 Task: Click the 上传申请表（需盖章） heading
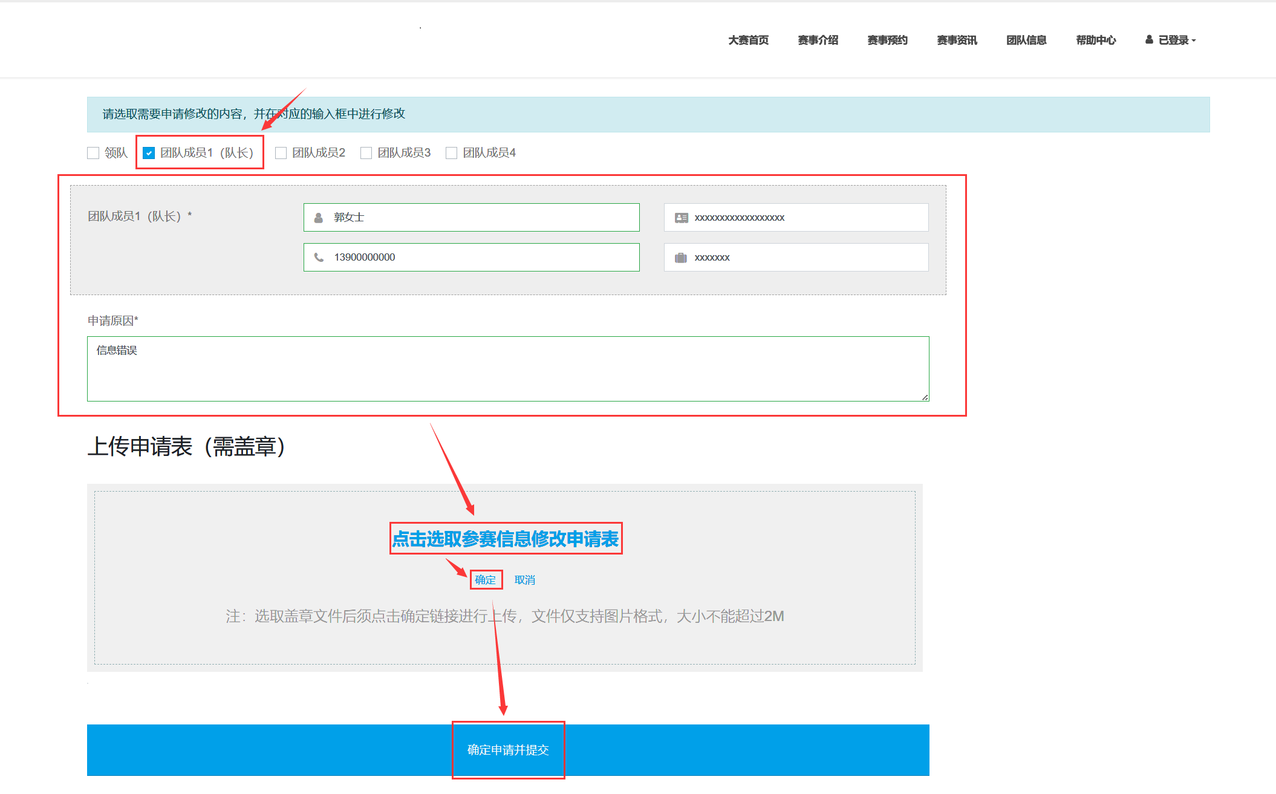186,447
